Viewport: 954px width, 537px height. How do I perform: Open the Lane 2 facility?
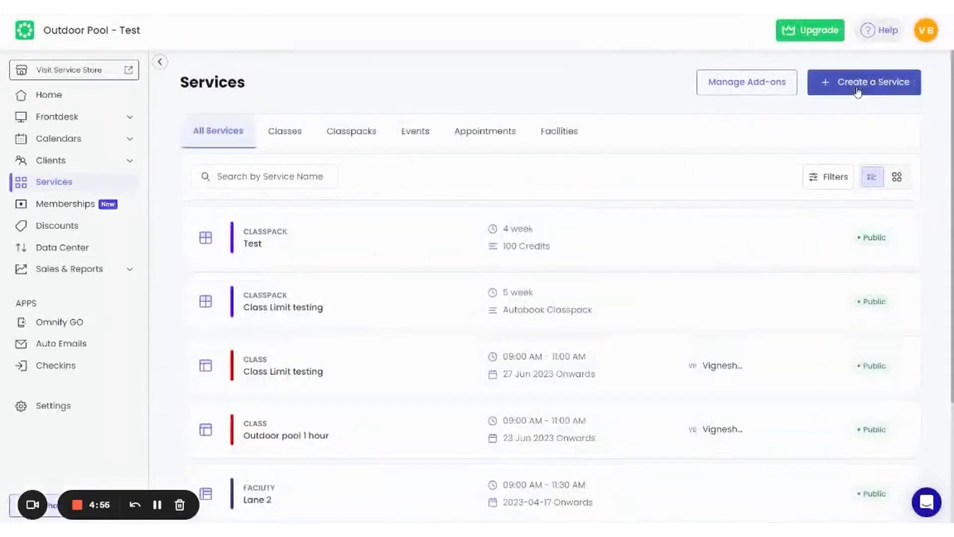552,494
